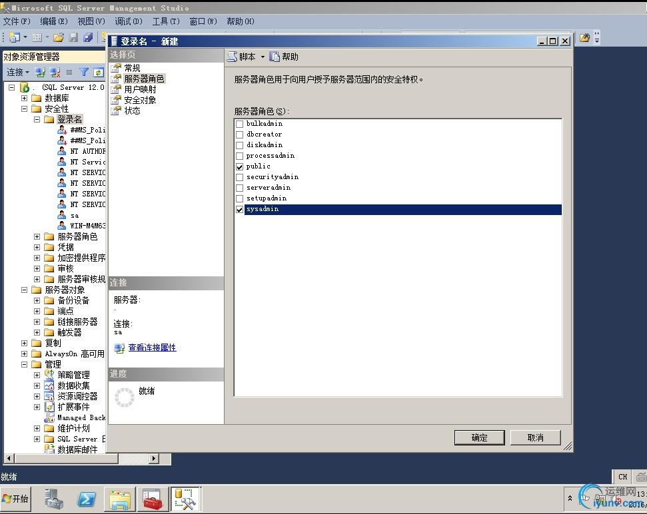Open the 调试(D) menu
647x514 pixels.
129,21
